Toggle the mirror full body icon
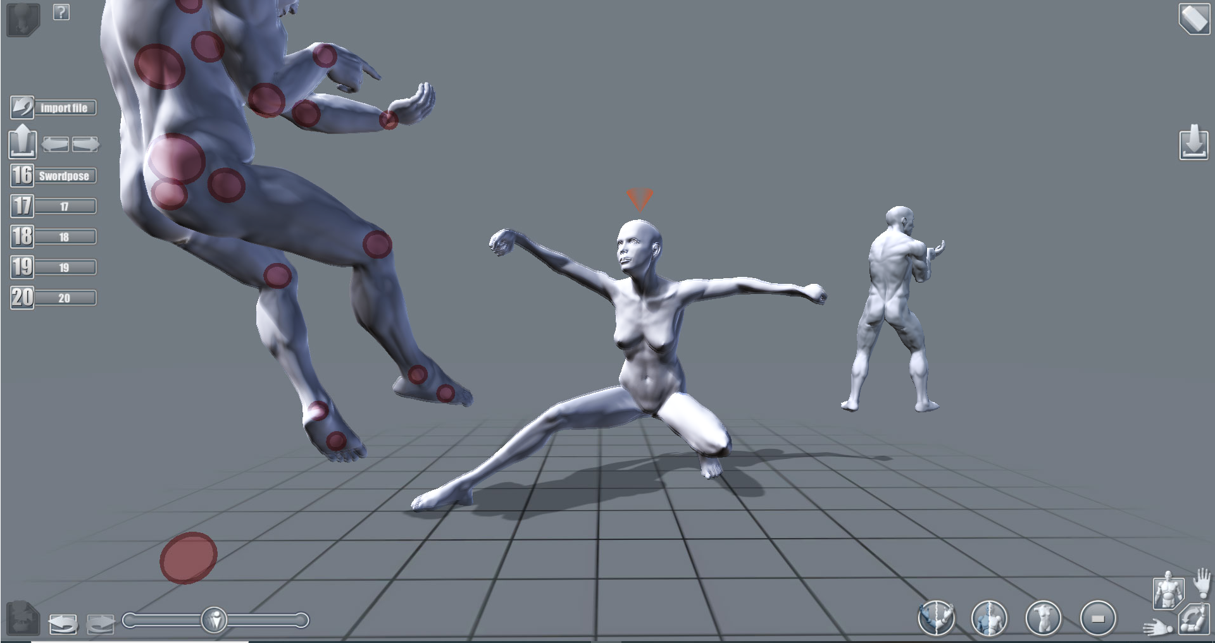The width and height of the screenshot is (1215, 643). [989, 618]
